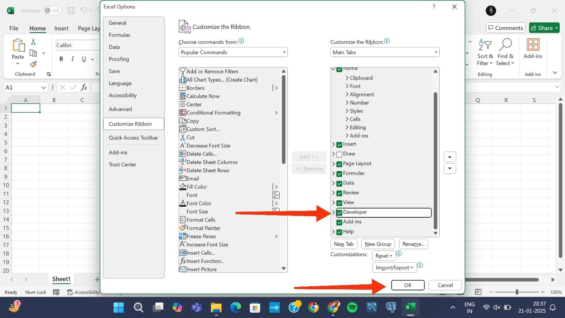Click the Font name box Calibri
The width and height of the screenshot is (565, 318).
click(x=78, y=45)
